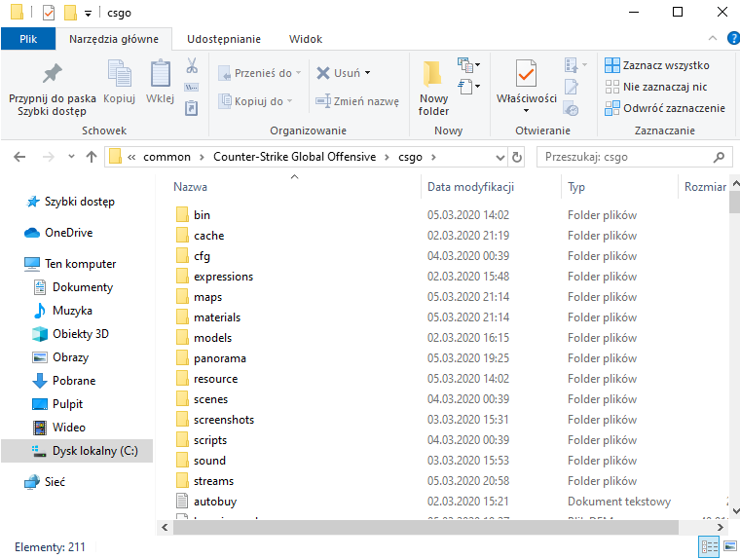740x559 pixels.
Task: Open the Plik menu tab
Action: coord(28,39)
